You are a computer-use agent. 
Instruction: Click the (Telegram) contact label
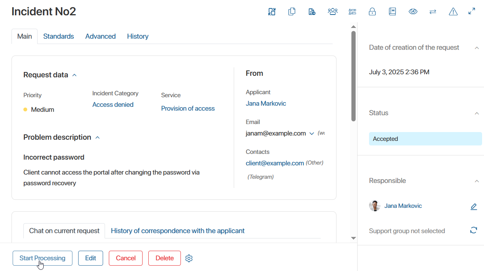pyautogui.click(x=261, y=177)
